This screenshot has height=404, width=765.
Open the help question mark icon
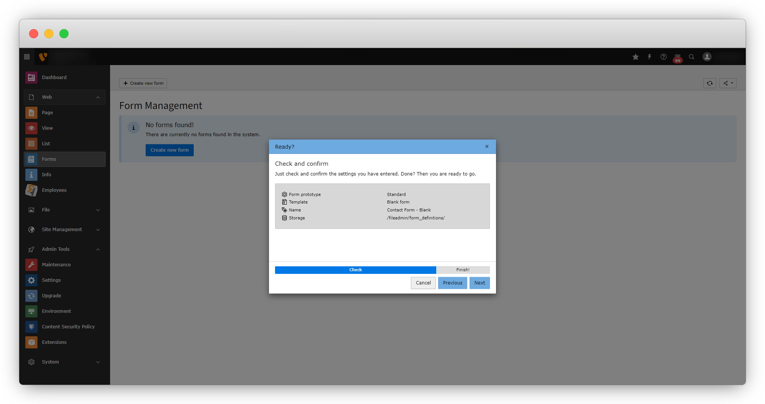(x=664, y=57)
